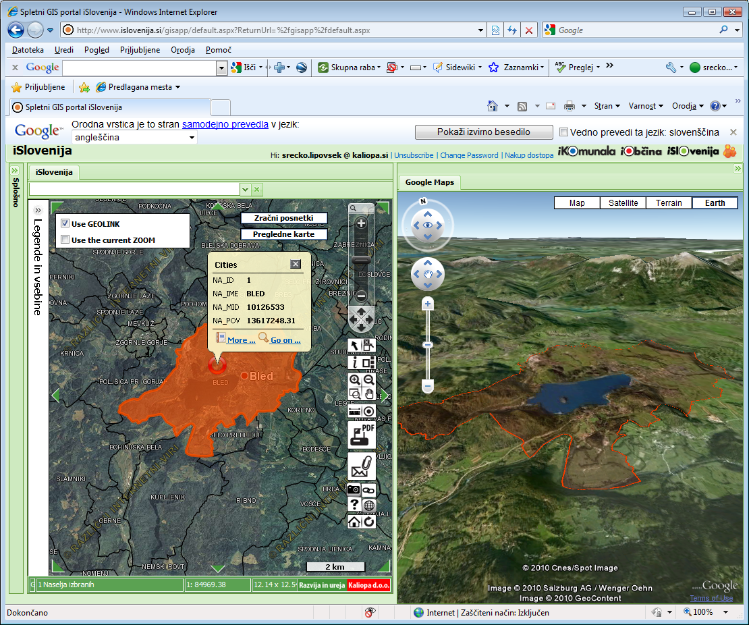Clear the iSlovenija search field
Image resolution: width=749 pixels, height=625 pixels.
pyautogui.click(x=257, y=190)
